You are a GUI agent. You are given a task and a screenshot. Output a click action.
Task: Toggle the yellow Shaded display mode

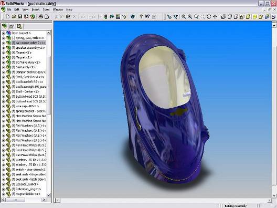pyautogui.click(x=254, y=17)
